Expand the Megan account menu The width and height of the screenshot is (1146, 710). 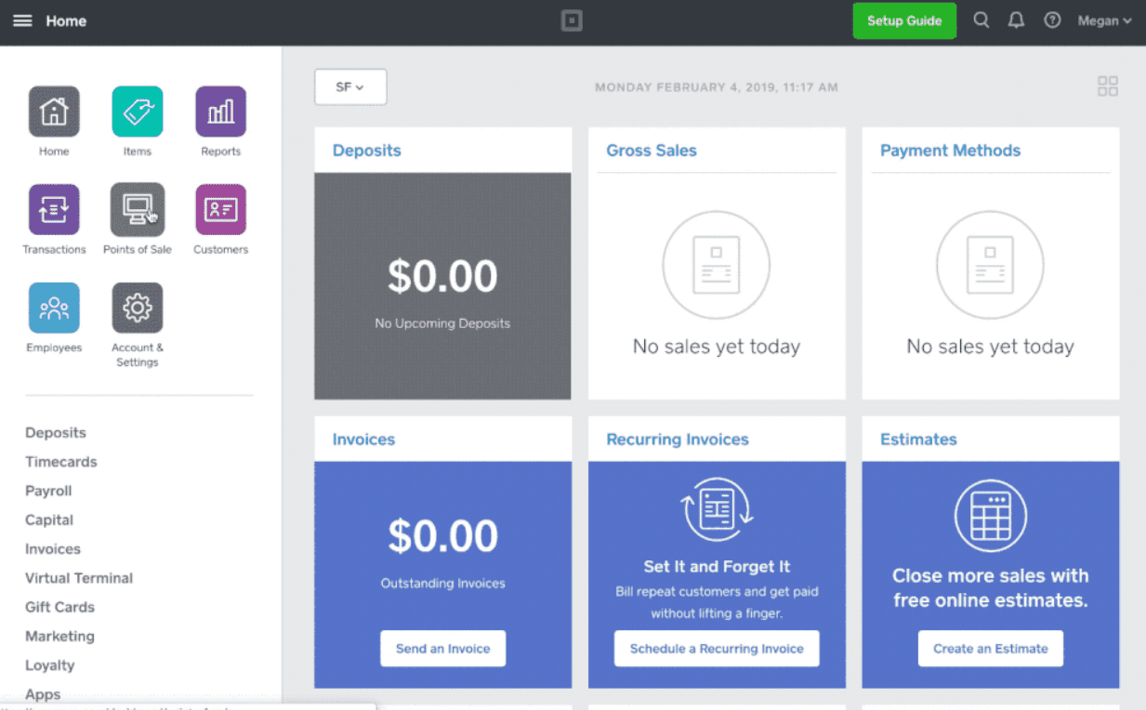coord(1104,20)
